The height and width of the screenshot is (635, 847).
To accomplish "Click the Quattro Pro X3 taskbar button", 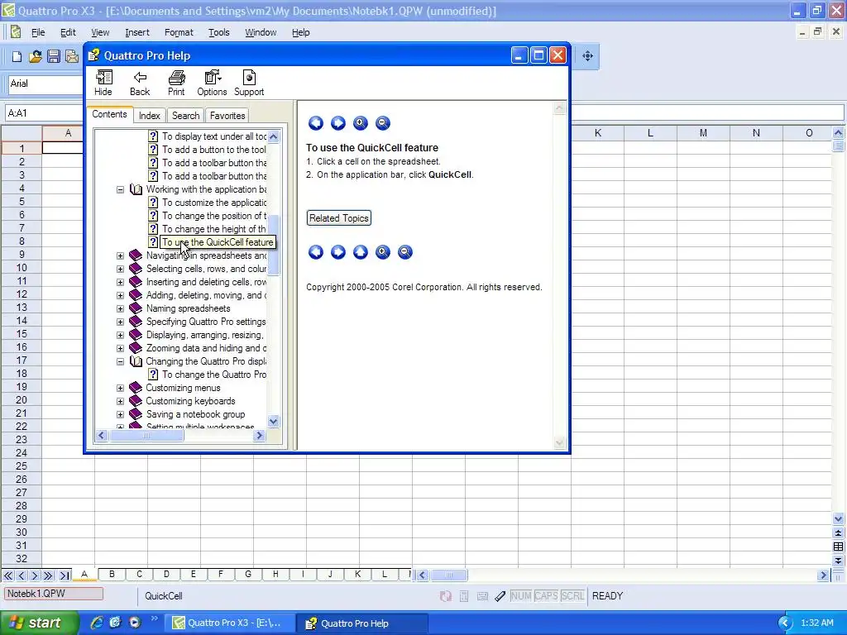I will 230,623.
